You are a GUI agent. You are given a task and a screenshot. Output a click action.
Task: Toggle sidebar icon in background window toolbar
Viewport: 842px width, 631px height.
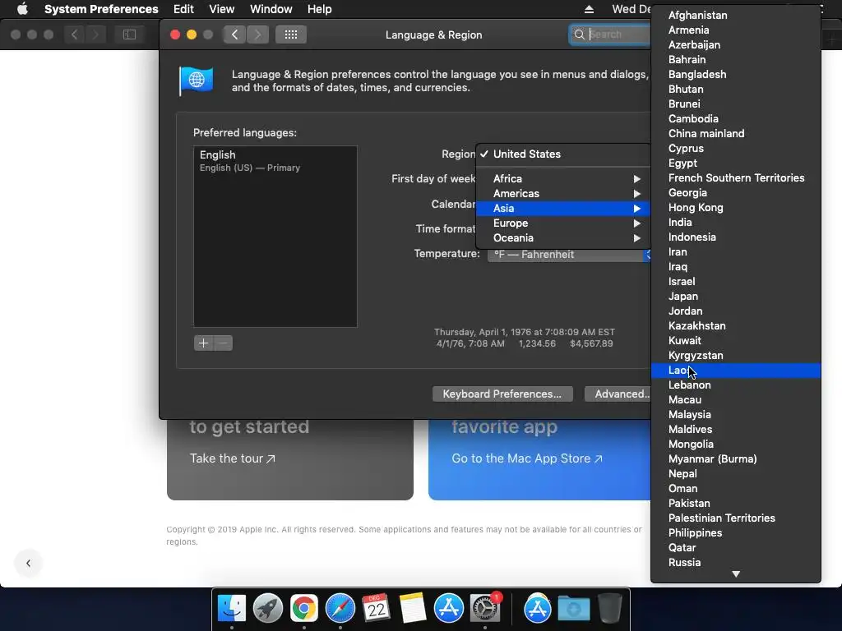point(129,35)
